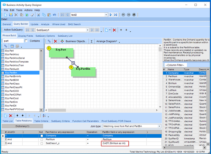Click the Cut scissors icon
The width and height of the screenshot is (211, 154).
pos(39,15)
